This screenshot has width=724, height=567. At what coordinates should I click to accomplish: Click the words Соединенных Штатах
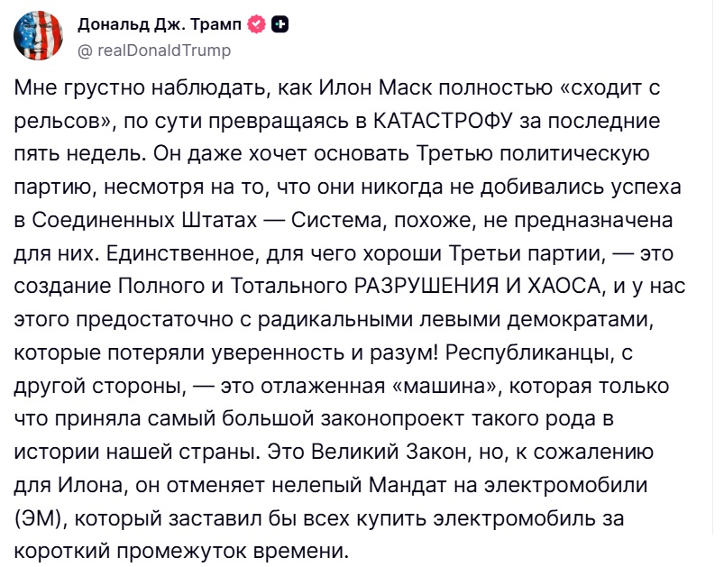coord(144,220)
